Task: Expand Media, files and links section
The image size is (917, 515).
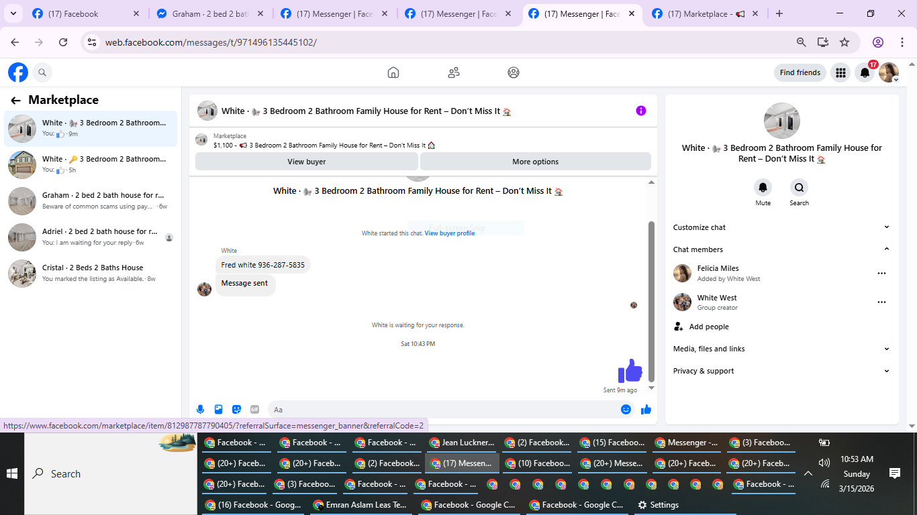Action: click(781, 349)
